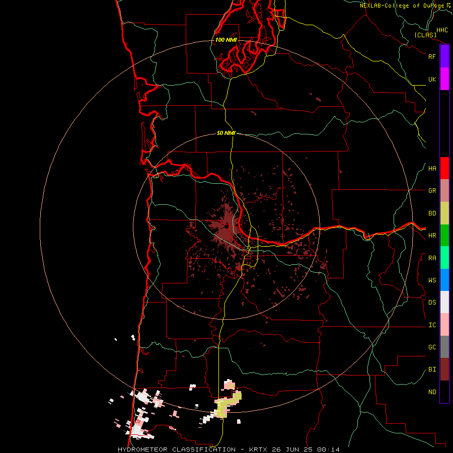
Task: Click the purple RF color swatch in legend
Action: point(444,56)
